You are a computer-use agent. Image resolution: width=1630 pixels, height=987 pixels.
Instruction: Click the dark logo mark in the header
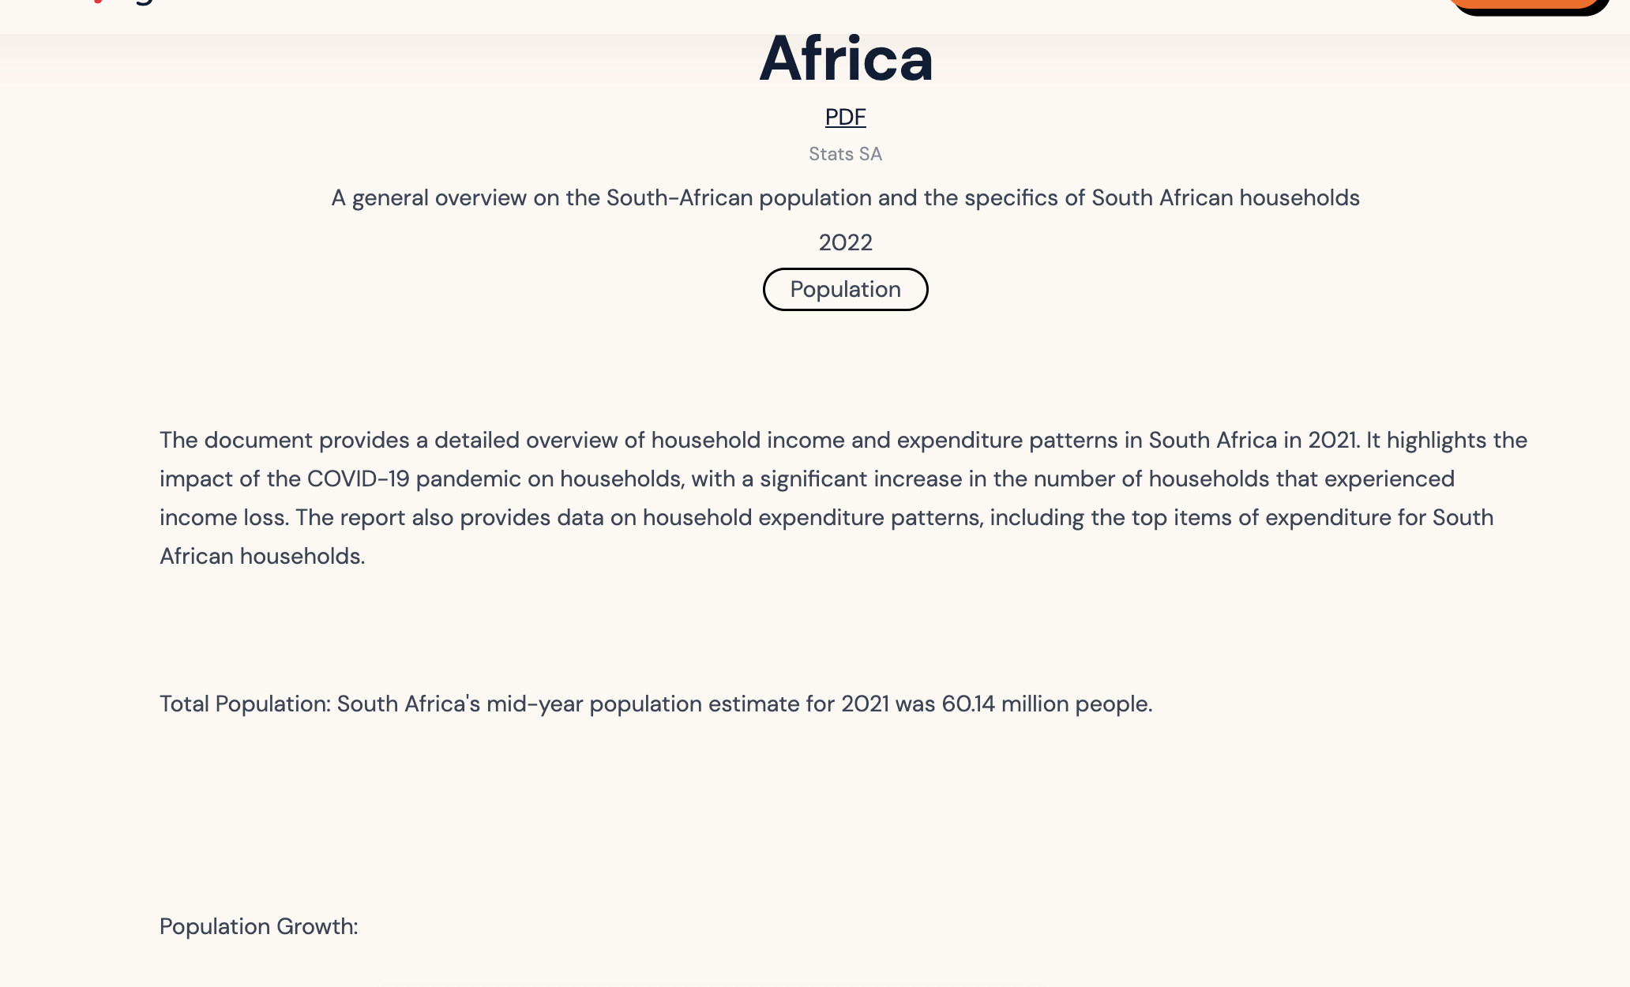coord(142,3)
